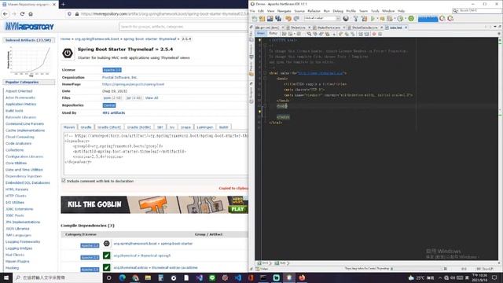
Task: Open Aspect Oriented category
Action: tap(19, 91)
